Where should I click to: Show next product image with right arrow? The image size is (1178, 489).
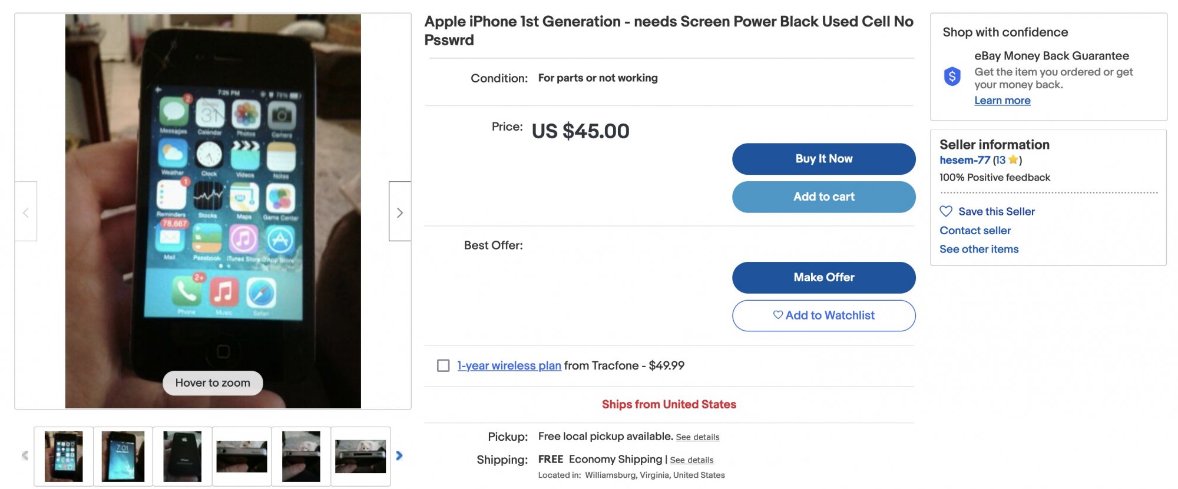point(399,212)
